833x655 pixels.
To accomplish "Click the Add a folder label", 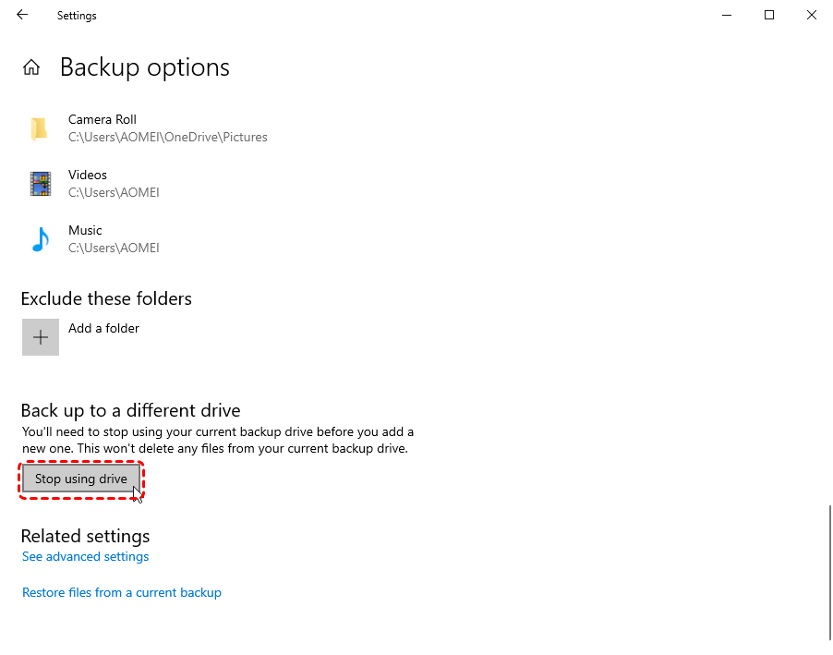I will [x=103, y=329].
